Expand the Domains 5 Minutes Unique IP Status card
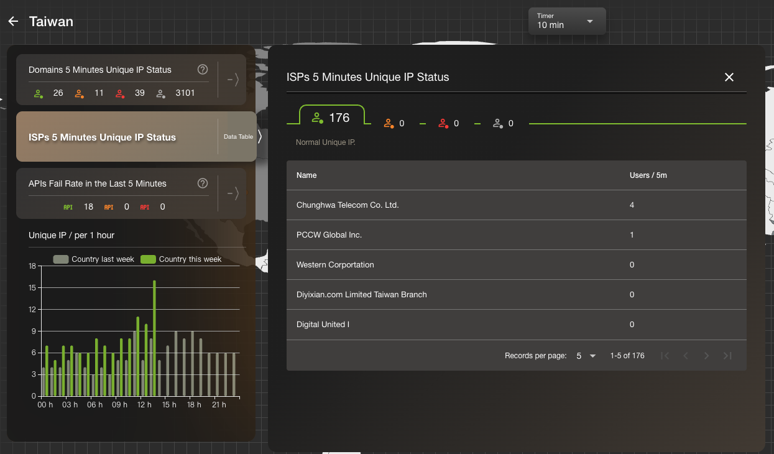This screenshot has width=774, height=454. tap(233, 80)
